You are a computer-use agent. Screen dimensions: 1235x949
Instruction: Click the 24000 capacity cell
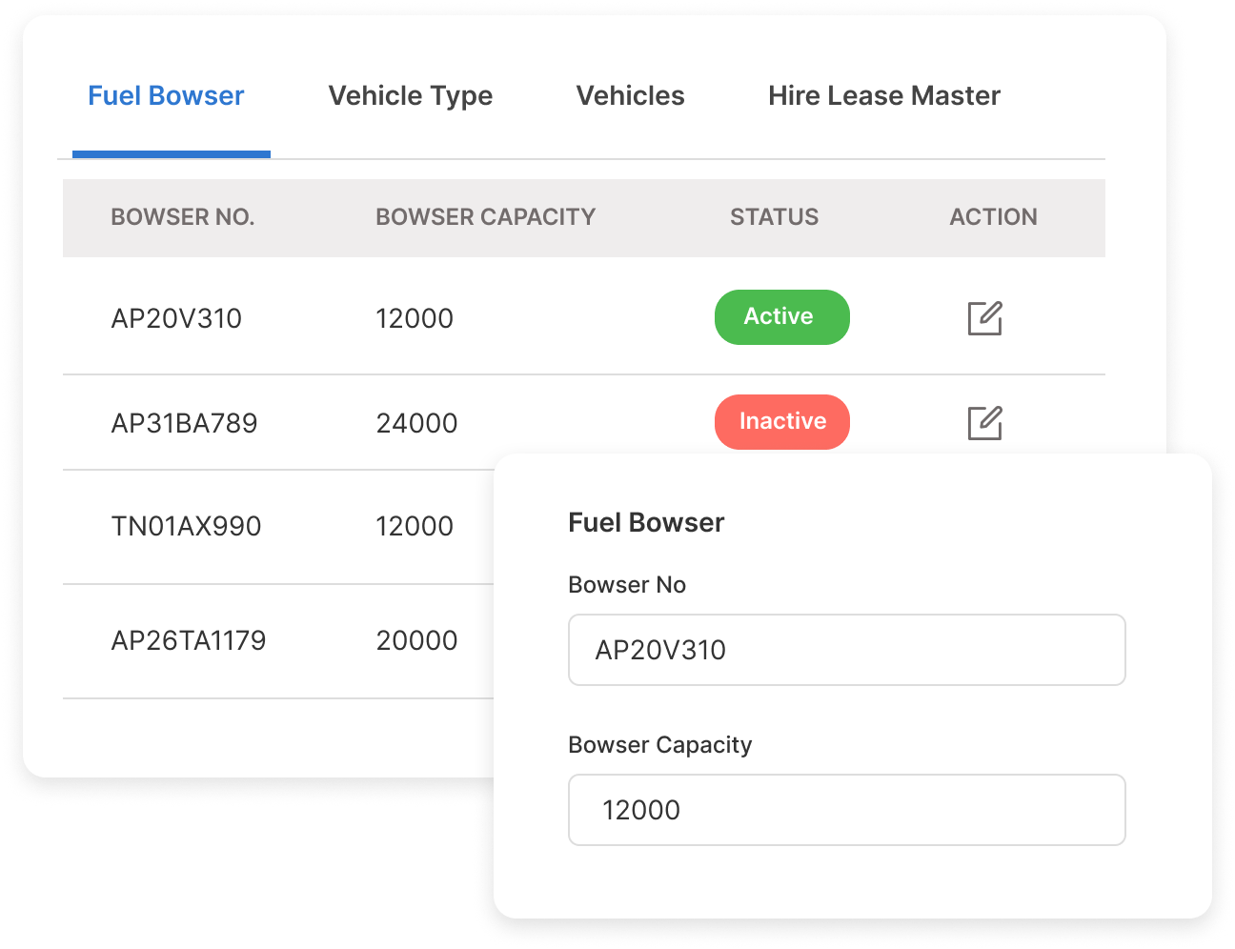(416, 423)
